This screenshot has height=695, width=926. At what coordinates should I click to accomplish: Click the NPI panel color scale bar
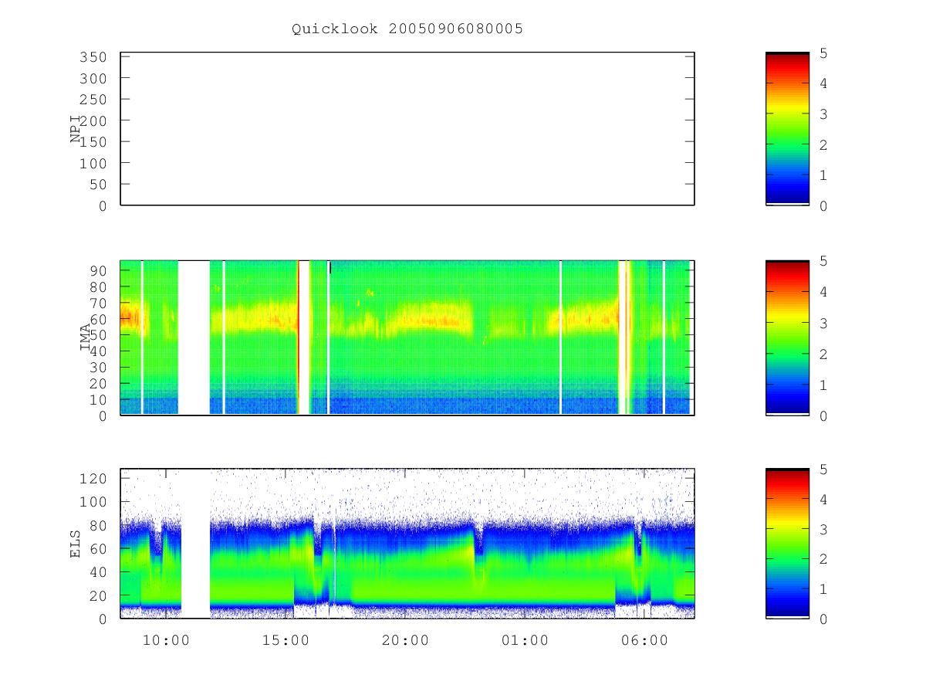coord(787,129)
